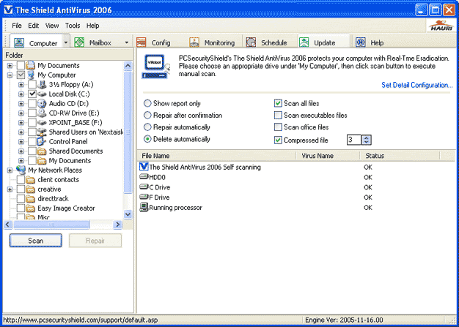Open the Edit menu
459x327 pixels.
(x=34, y=26)
